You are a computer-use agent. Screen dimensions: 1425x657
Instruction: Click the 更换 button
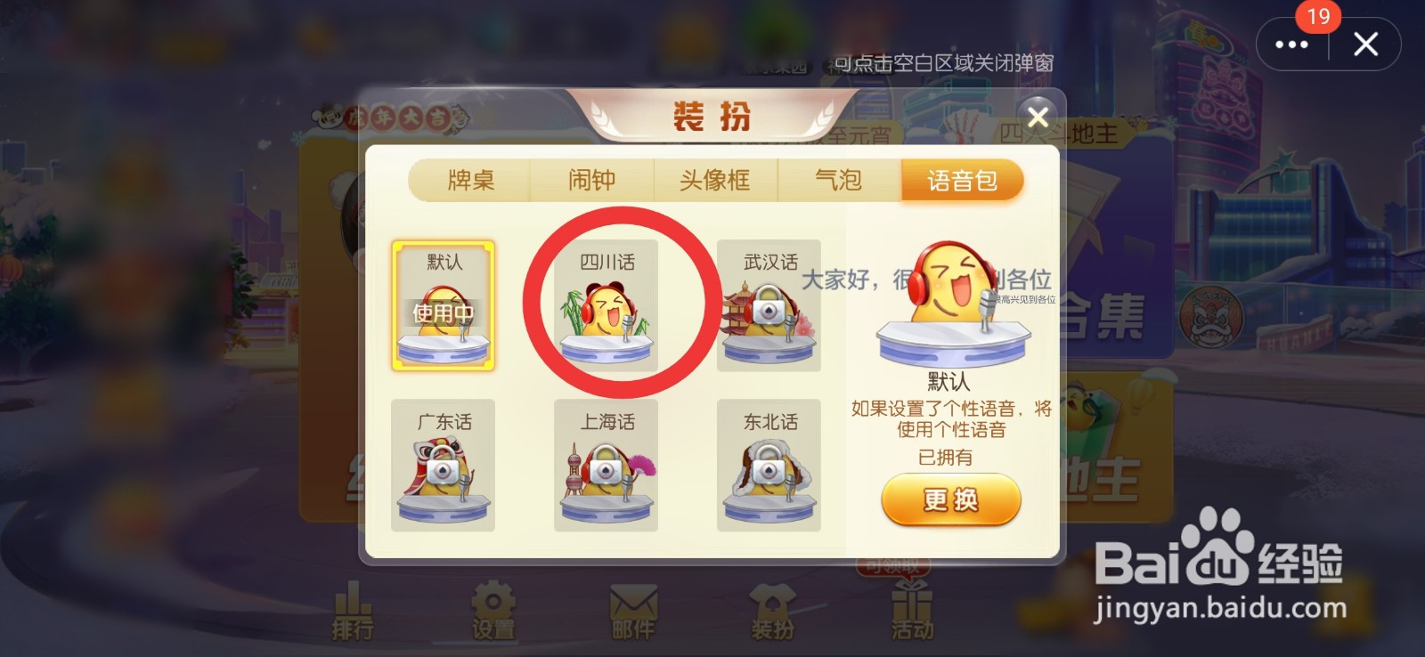(x=950, y=499)
